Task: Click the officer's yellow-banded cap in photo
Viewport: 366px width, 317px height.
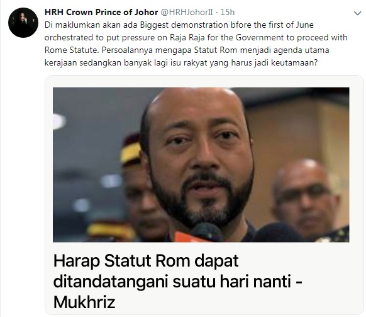Action: (x=131, y=150)
